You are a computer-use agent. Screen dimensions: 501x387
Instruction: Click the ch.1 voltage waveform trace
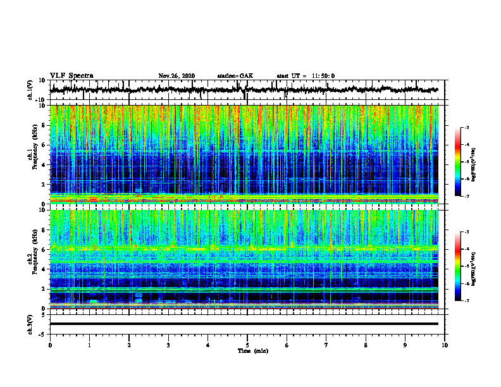244,90
